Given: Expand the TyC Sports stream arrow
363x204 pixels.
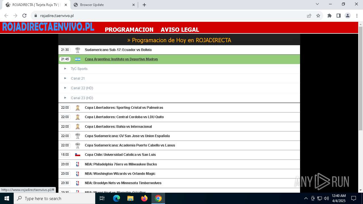Looking at the screenshot, I should [x=65, y=69].
